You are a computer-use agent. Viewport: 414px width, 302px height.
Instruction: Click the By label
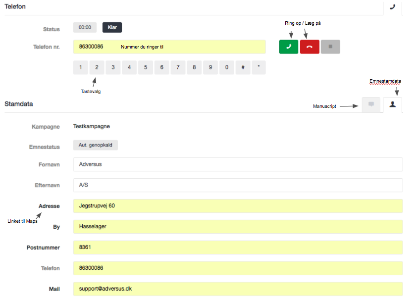click(56, 227)
